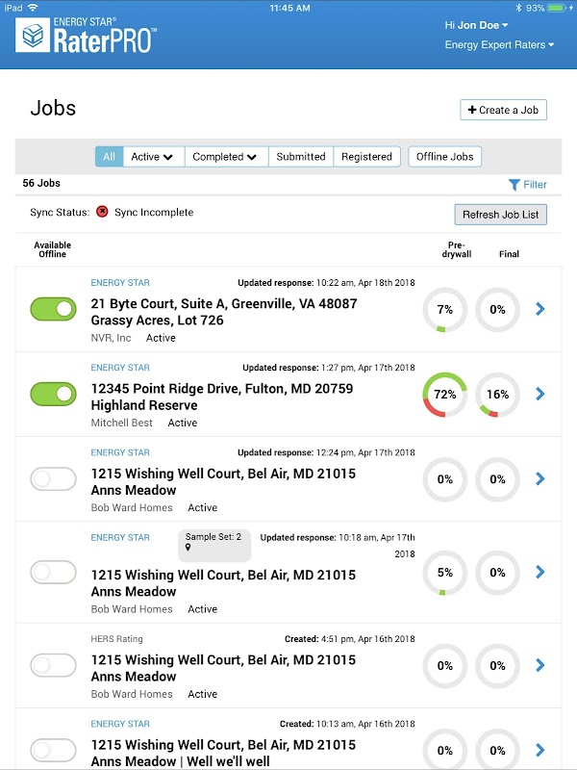Click the Filter link text
The image size is (577, 770).
point(535,185)
